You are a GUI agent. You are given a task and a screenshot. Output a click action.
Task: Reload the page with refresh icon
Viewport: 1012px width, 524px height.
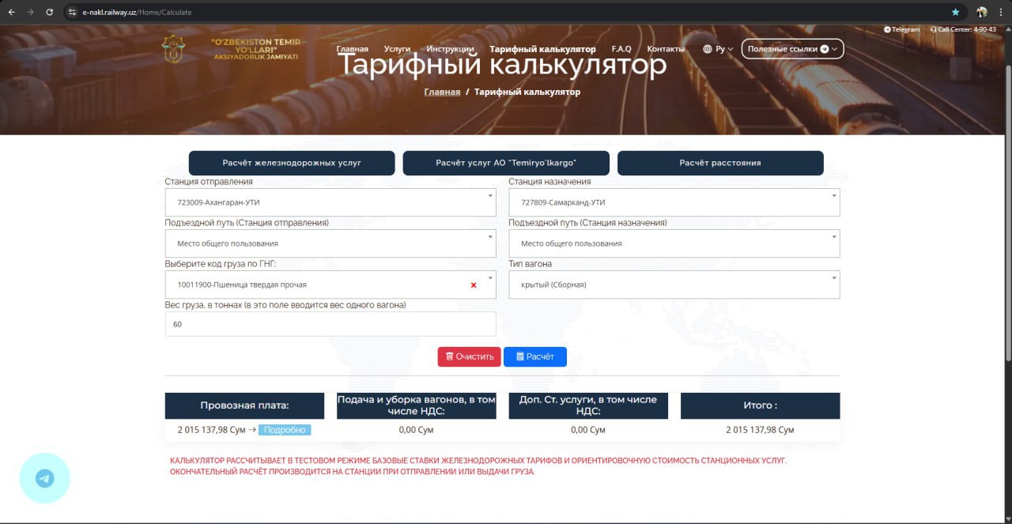point(50,12)
